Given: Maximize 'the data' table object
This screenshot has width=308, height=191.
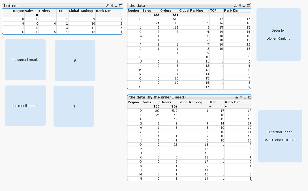Looking at the screenshot, I should [249, 5].
